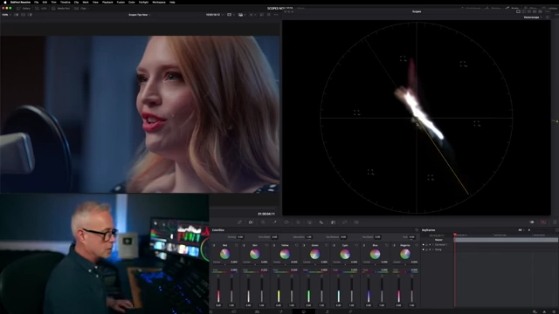The image size is (559, 314).
Task: Expand the Corrector 1 keyframe track
Action: click(x=433, y=244)
